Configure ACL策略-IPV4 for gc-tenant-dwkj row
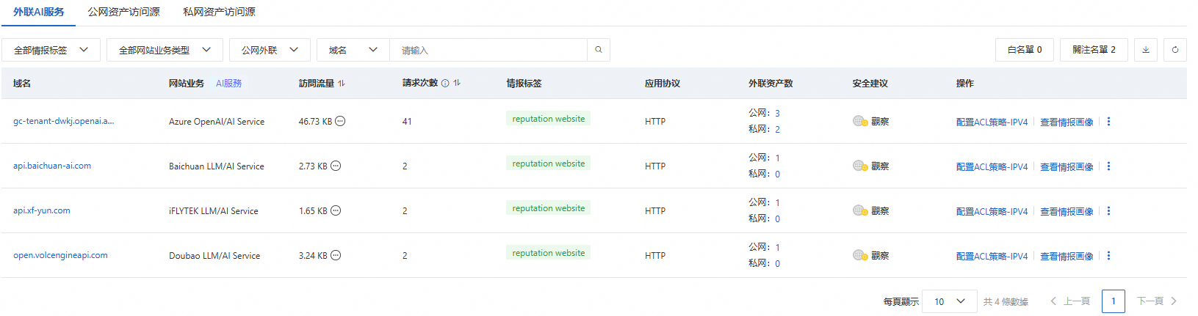Screen dimensions: 1198x316 point(992,122)
